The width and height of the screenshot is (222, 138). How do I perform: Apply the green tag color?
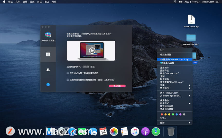click(173, 114)
